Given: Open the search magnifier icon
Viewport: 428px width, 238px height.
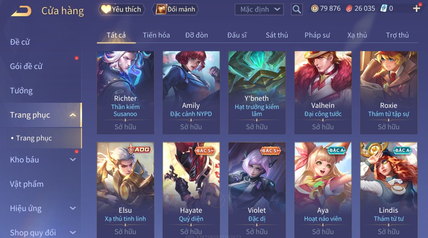Looking at the screenshot, I should click(x=296, y=9).
